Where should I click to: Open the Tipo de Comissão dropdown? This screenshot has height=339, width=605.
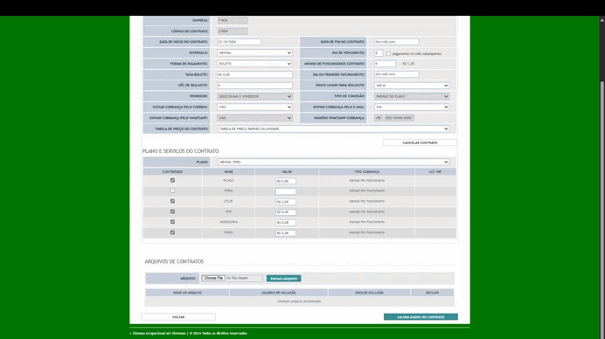coord(412,96)
